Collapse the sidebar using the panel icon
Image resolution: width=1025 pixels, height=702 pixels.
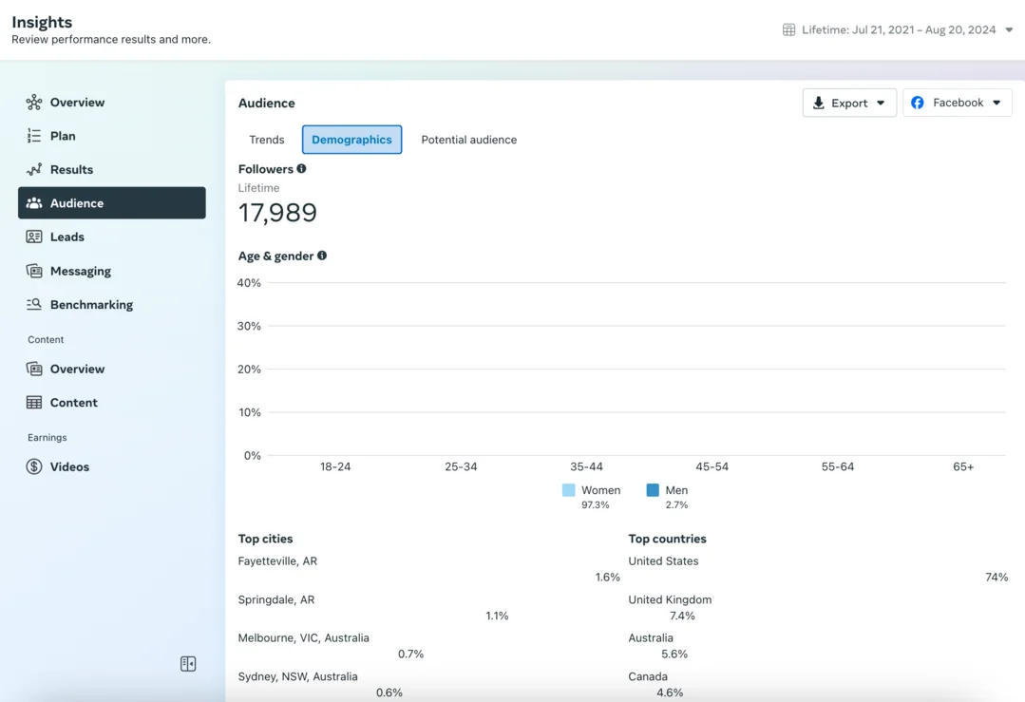point(188,664)
